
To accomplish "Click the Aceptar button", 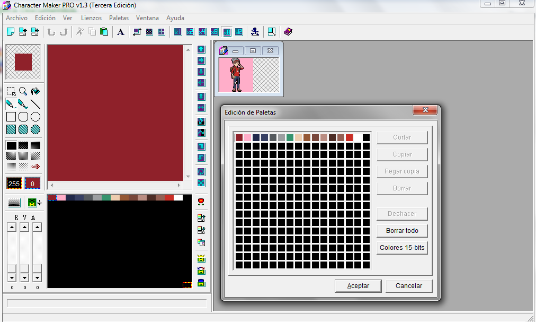I will (358, 286).
